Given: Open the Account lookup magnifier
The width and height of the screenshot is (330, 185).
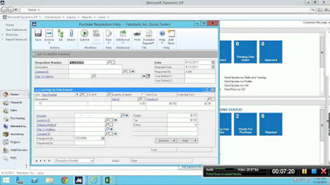Looking at the screenshot, I should coord(122,115).
